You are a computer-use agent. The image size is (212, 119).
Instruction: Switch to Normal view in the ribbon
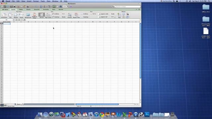pos(41,15)
